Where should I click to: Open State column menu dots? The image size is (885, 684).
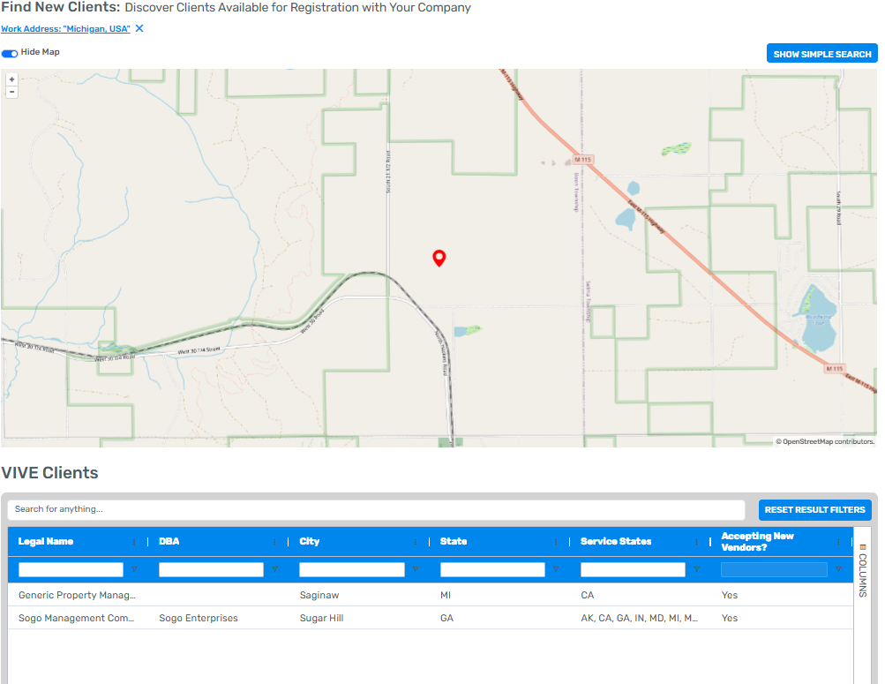pyautogui.click(x=556, y=542)
